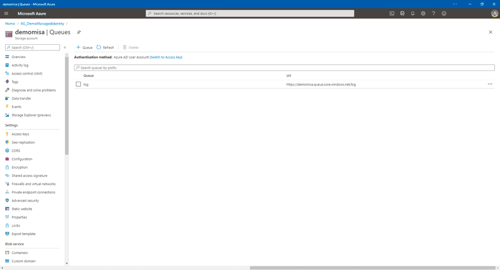Focus the sidebar Search (Ctrl+/) box

point(32,47)
